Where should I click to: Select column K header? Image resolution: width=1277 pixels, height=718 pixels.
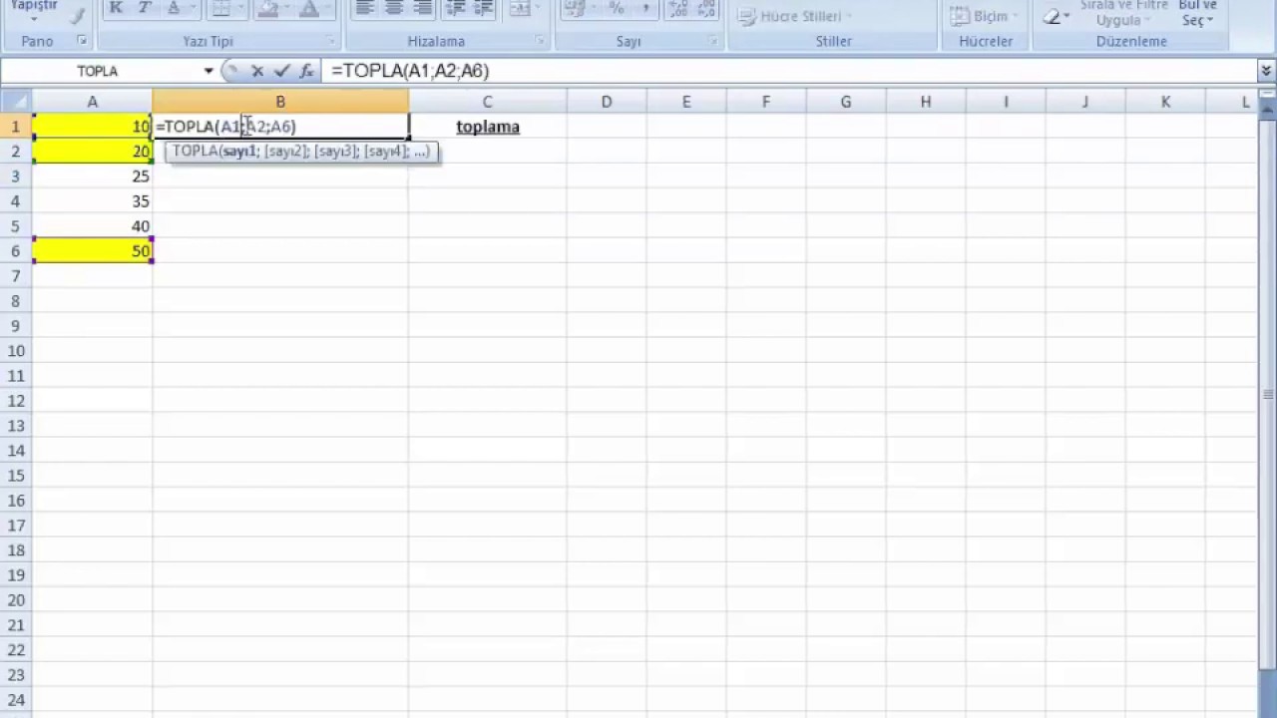coord(1165,102)
